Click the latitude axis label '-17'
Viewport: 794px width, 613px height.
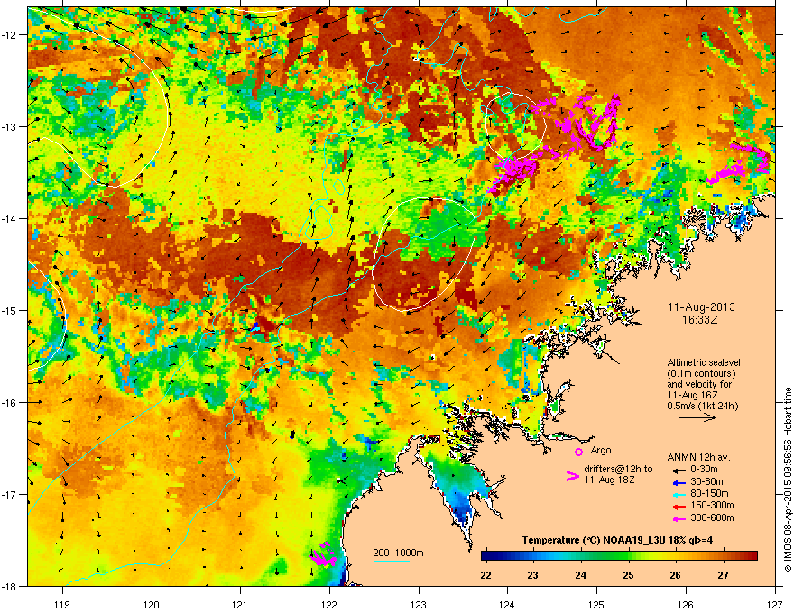(10, 494)
